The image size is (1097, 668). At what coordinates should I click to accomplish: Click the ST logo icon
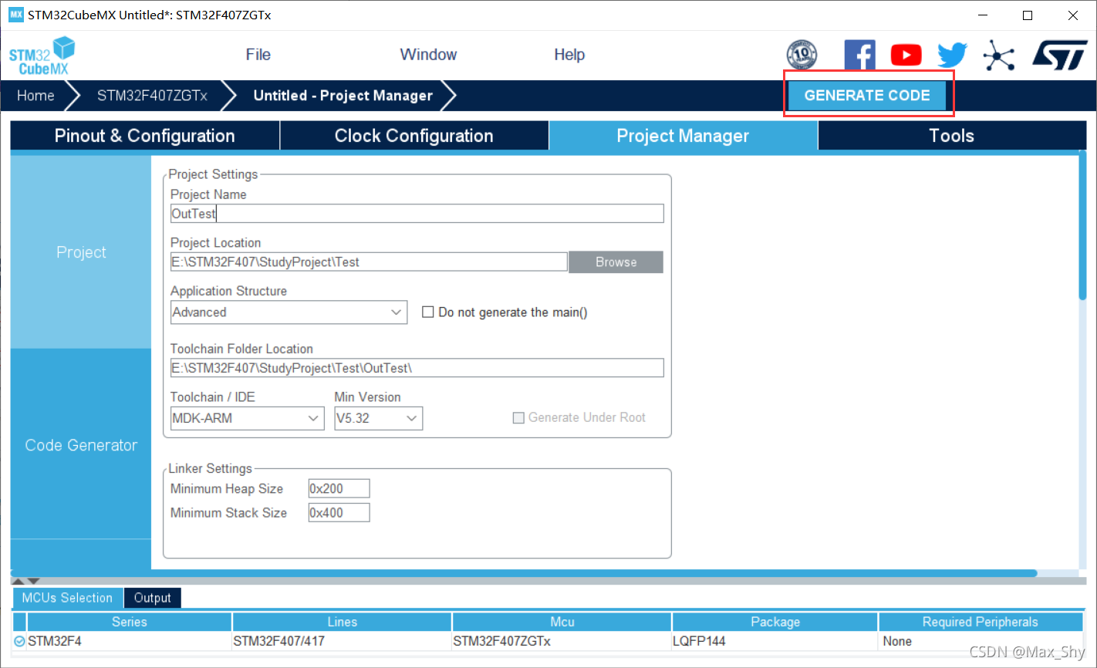point(1060,56)
